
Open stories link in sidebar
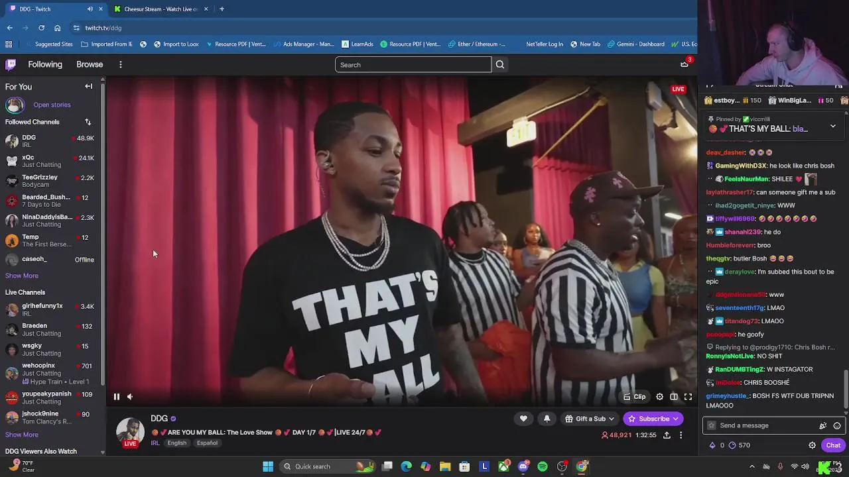coord(52,105)
